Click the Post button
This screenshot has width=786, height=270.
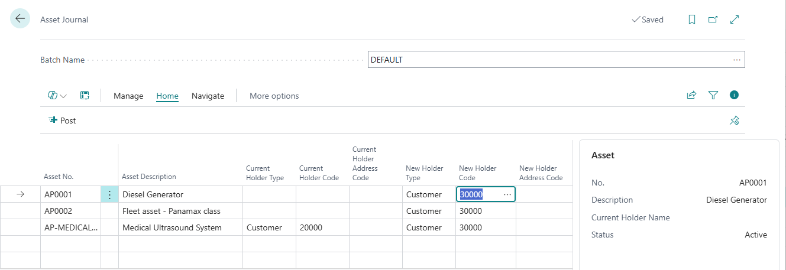click(x=63, y=121)
